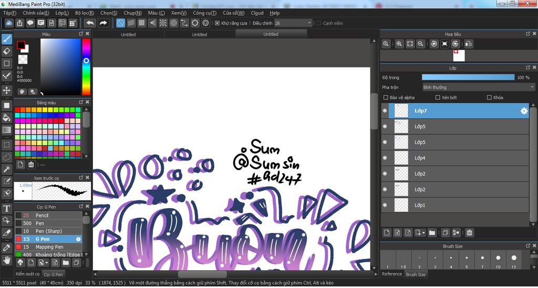Screen dimensions: 538x288
Task: Open the Pha trộn blend mode dropdown
Action: click(479, 87)
